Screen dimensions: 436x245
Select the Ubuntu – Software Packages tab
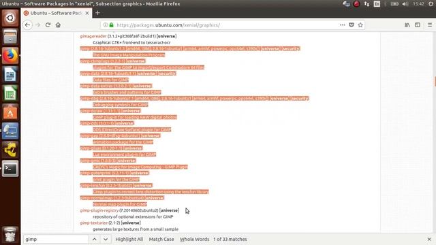tap(57, 13)
